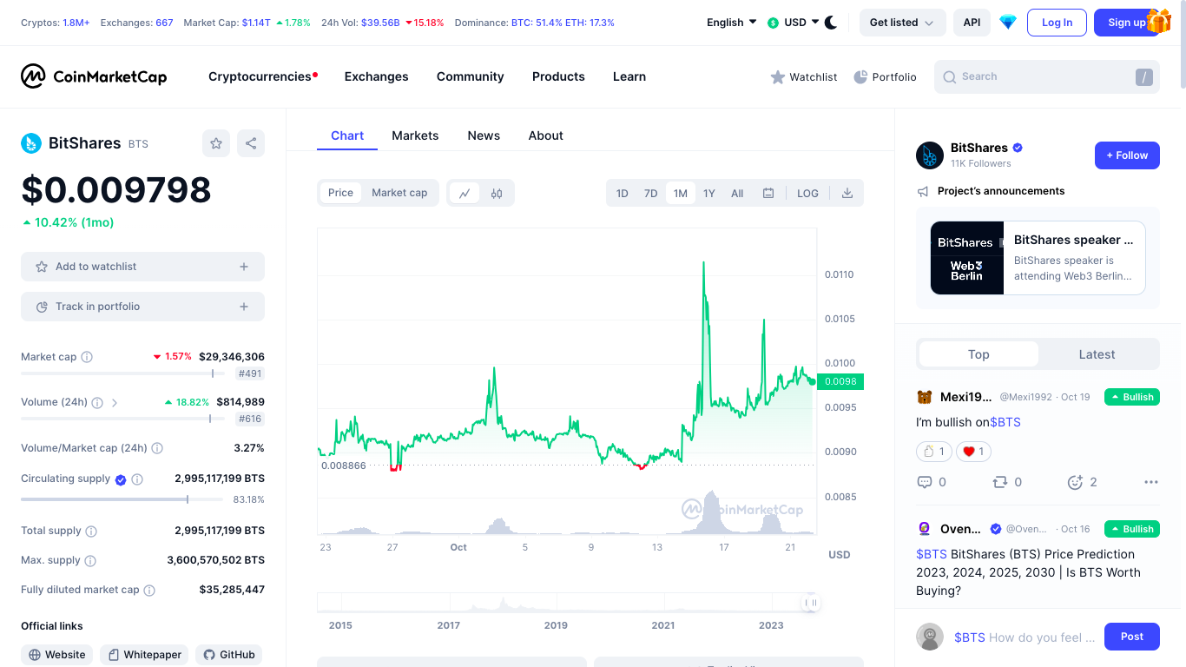Click the $BTS post input field
The image size is (1186, 667).
(x=1024, y=637)
